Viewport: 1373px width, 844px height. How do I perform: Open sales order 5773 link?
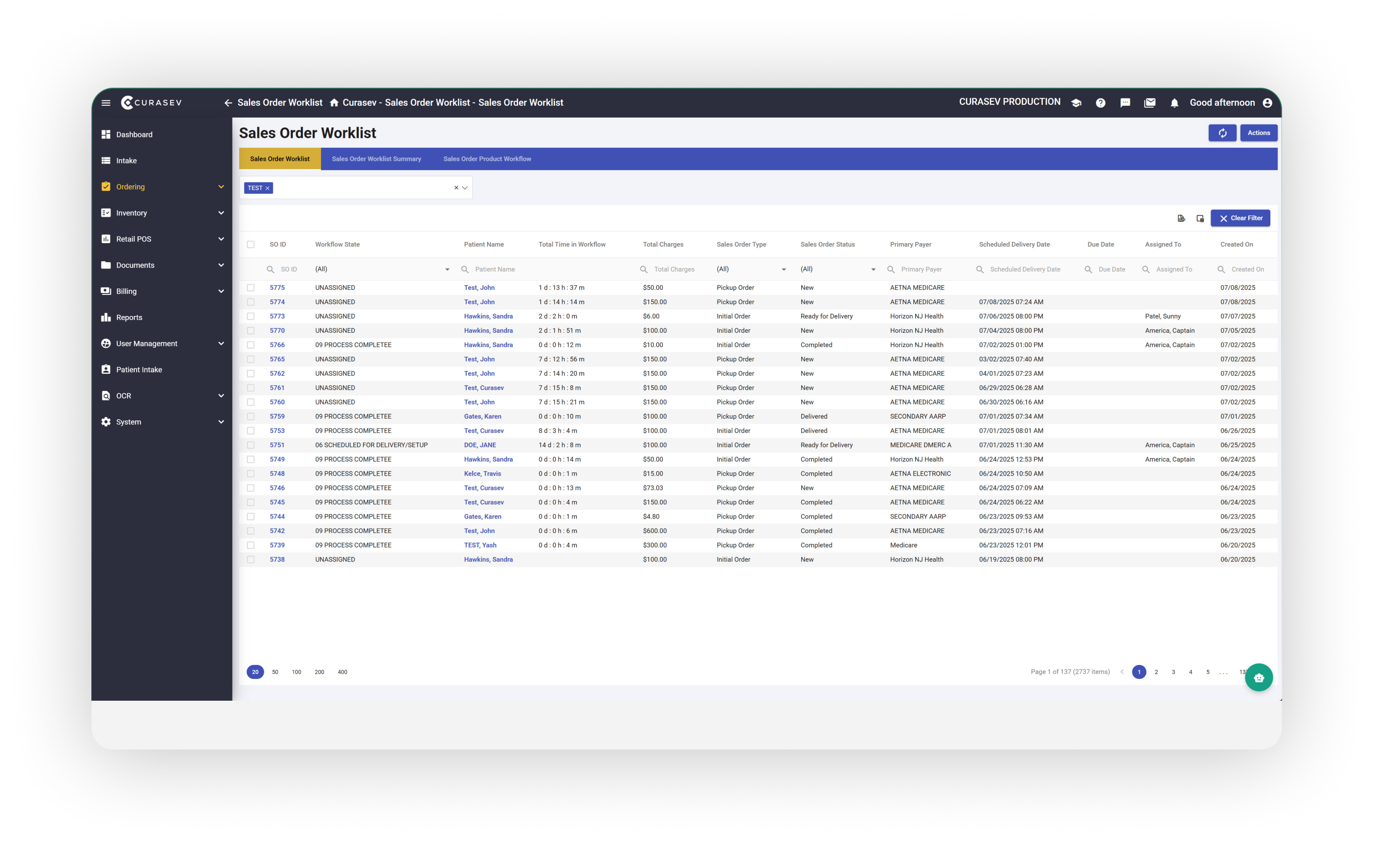click(277, 316)
